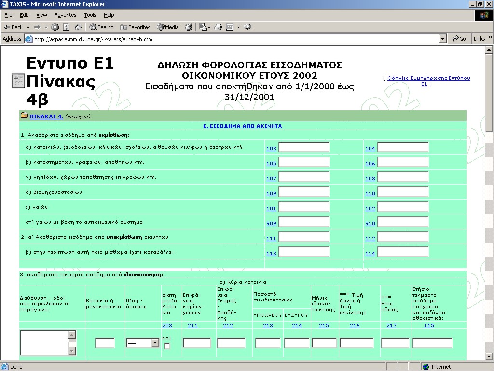Viewport: 494px width, 371px height.
Task: Open the Edit menu
Action: pyautogui.click(x=24, y=15)
